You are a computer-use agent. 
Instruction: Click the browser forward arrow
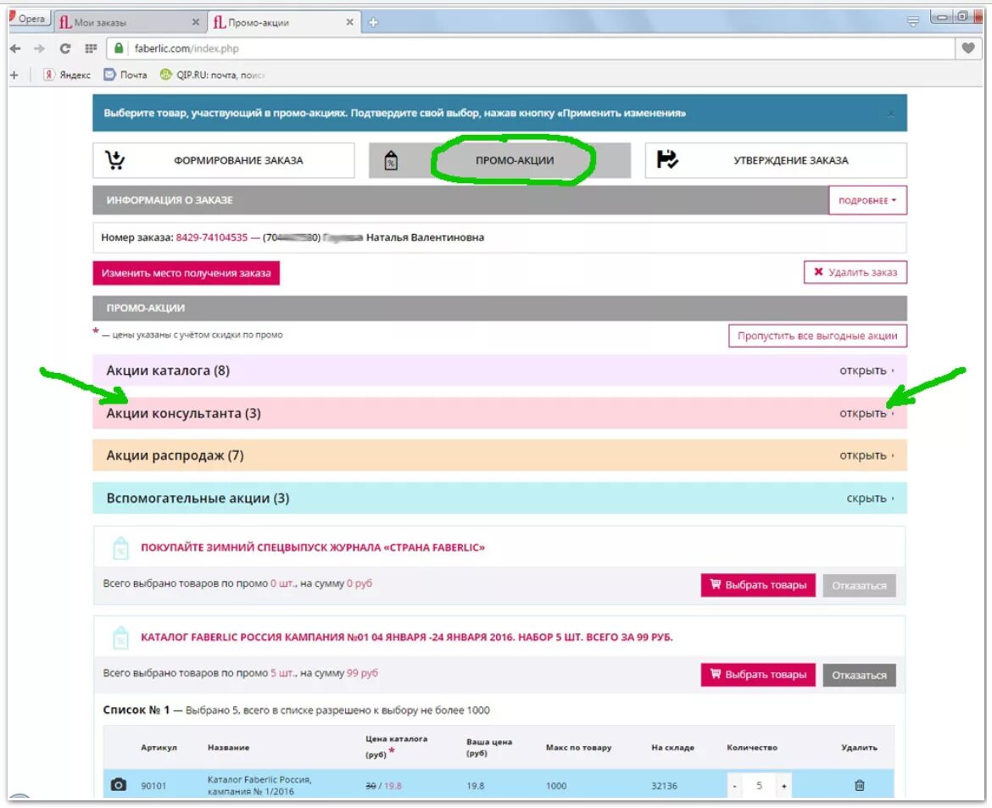(39, 48)
